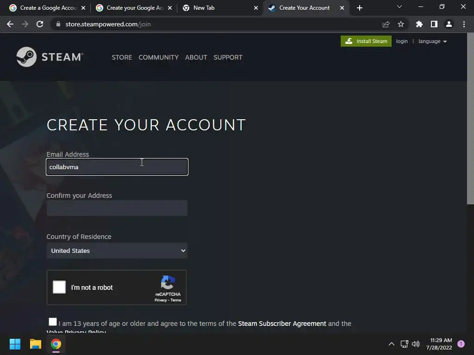Viewport: 474px width, 355px height.
Task: Expand the language dropdown
Action: pyautogui.click(x=432, y=41)
